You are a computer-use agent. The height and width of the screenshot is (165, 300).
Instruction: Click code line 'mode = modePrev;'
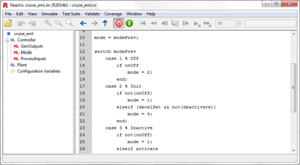pyautogui.click(x=116, y=37)
